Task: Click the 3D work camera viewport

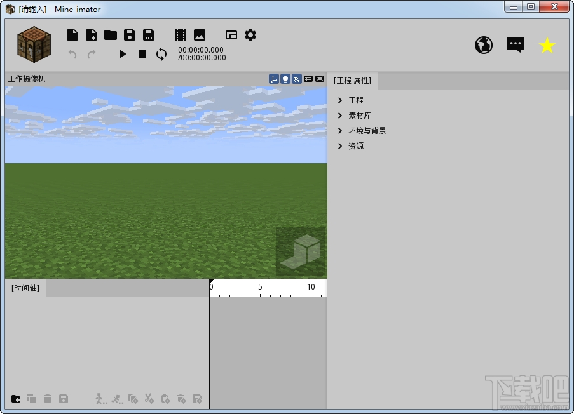Action: pyautogui.click(x=166, y=182)
